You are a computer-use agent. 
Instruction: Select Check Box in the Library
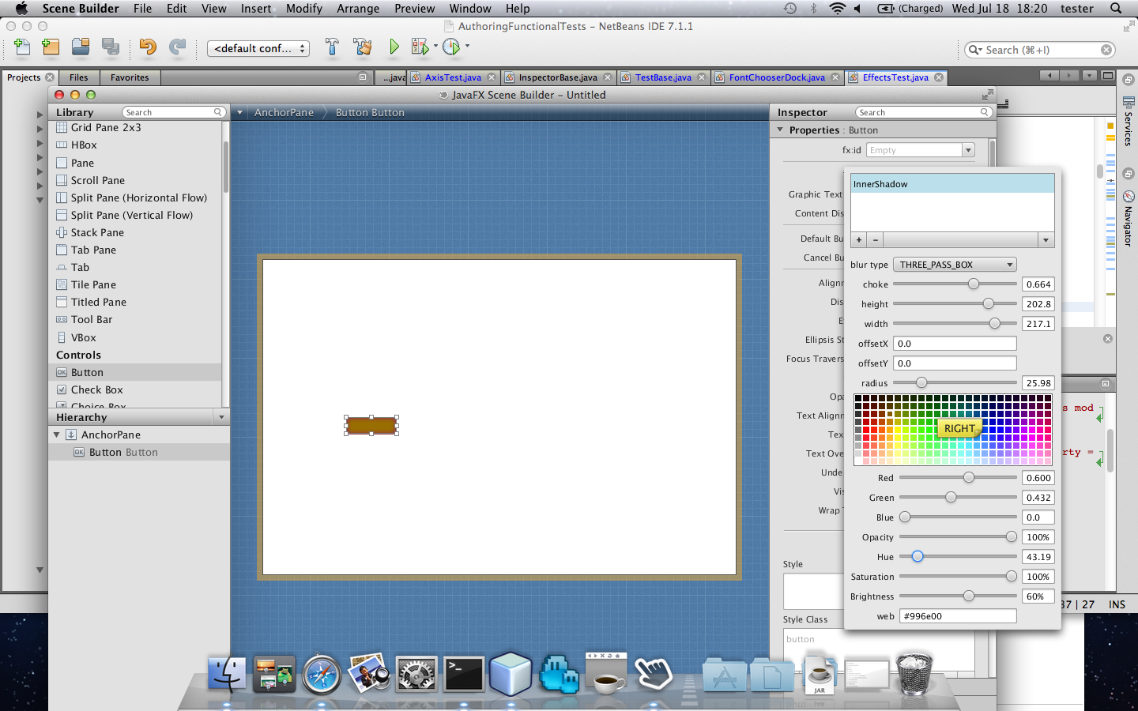click(x=135, y=389)
